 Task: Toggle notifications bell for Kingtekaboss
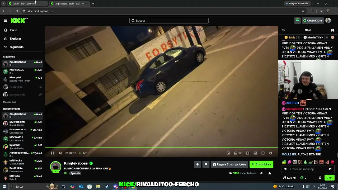coord(197,164)
